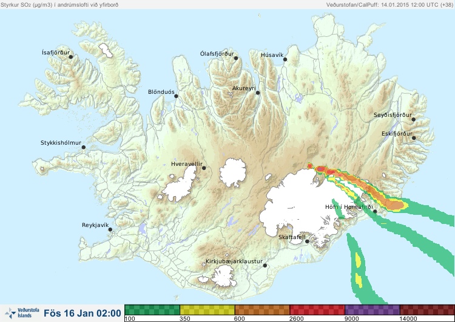Click the '350' legend value
The height and width of the screenshot is (322, 455).
pyautogui.click(x=185, y=319)
